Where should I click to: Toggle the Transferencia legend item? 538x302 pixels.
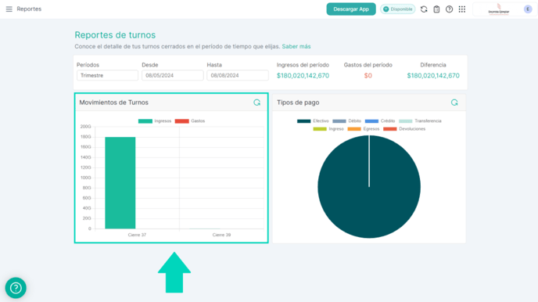click(x=420, y=120)
